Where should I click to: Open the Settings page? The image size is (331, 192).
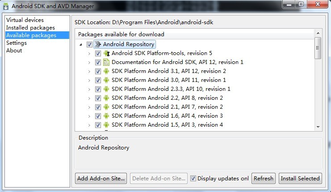pos(17,43)
